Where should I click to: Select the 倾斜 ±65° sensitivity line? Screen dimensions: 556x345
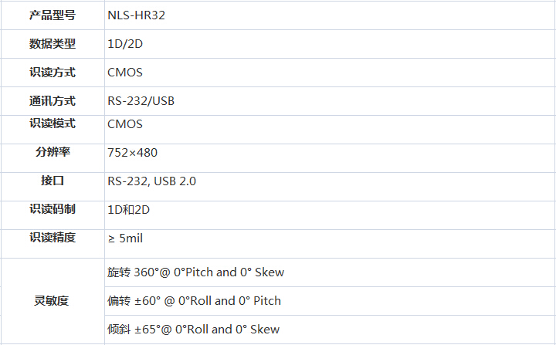[193, 329]
